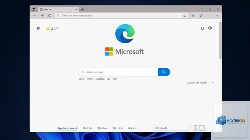Open Settings and more ellipsis menu
This screenshot has width=250, height=140.
[x=217, y=16]
